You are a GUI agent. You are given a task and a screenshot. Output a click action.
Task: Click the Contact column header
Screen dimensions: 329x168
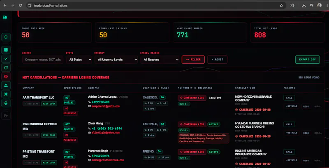[94, 88]
